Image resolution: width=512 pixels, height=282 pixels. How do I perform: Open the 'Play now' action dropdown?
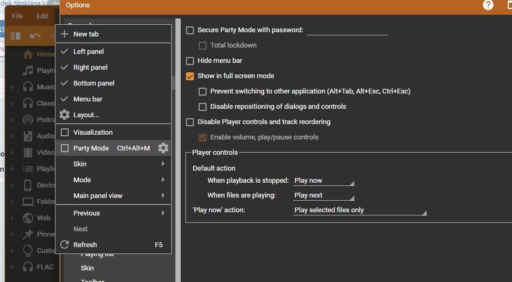tap(359, 210)
